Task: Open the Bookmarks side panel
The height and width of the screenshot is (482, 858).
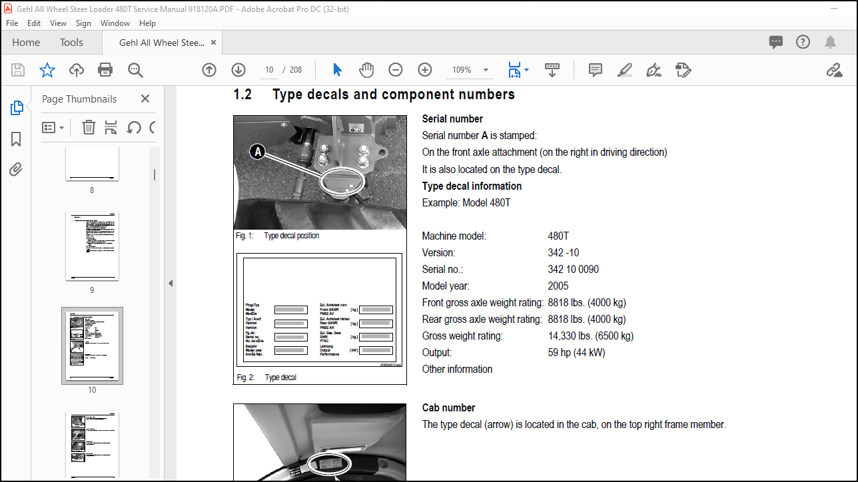Action: click(x=17, y=138)
